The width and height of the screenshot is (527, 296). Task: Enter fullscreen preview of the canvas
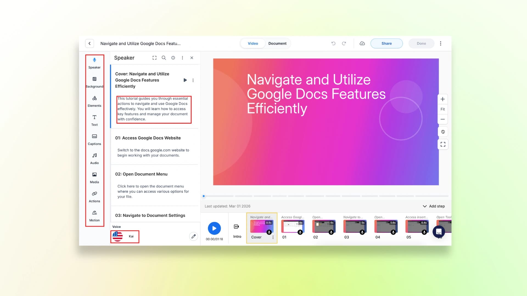pos(443,144)
